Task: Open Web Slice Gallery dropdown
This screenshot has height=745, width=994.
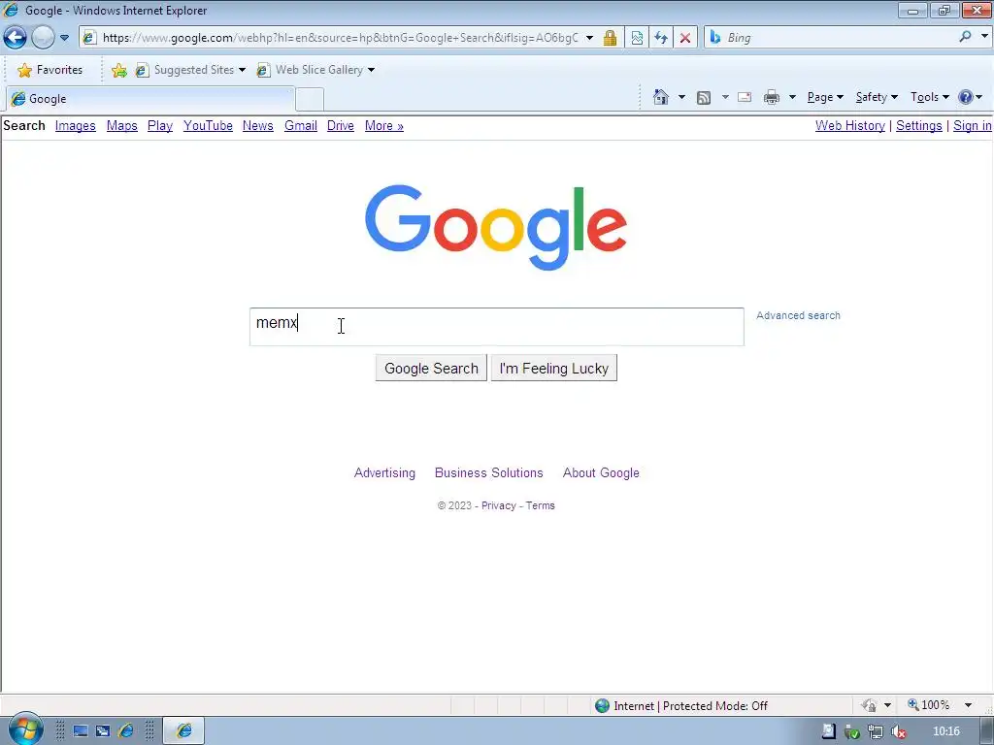Action: tap(315, 70)
